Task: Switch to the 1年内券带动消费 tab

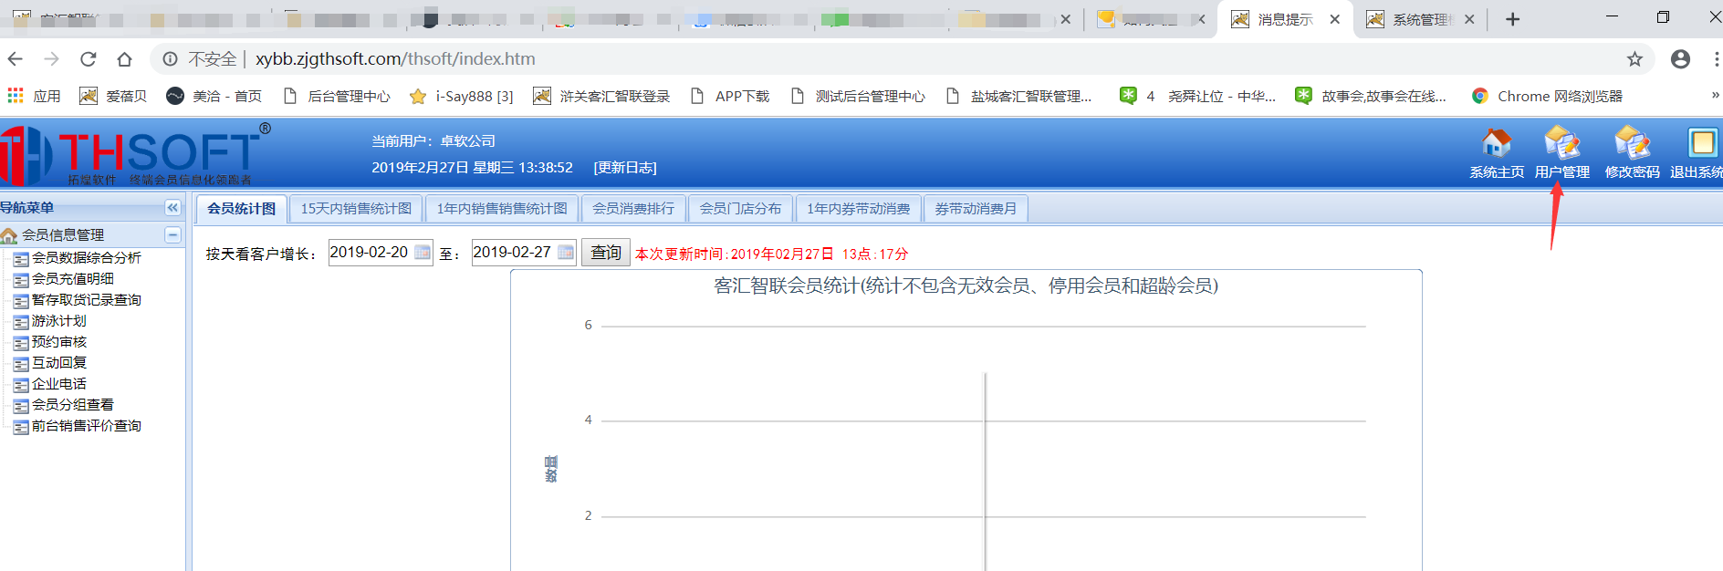Action: pos(858,209)
